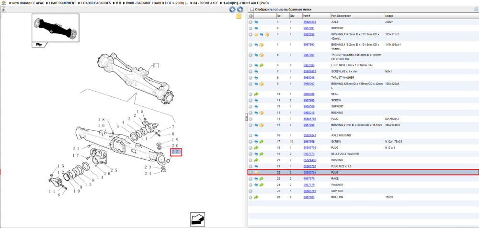Click the green arrow for ROLL PIN row
The image size is (479, 228).
click(256, 197)
